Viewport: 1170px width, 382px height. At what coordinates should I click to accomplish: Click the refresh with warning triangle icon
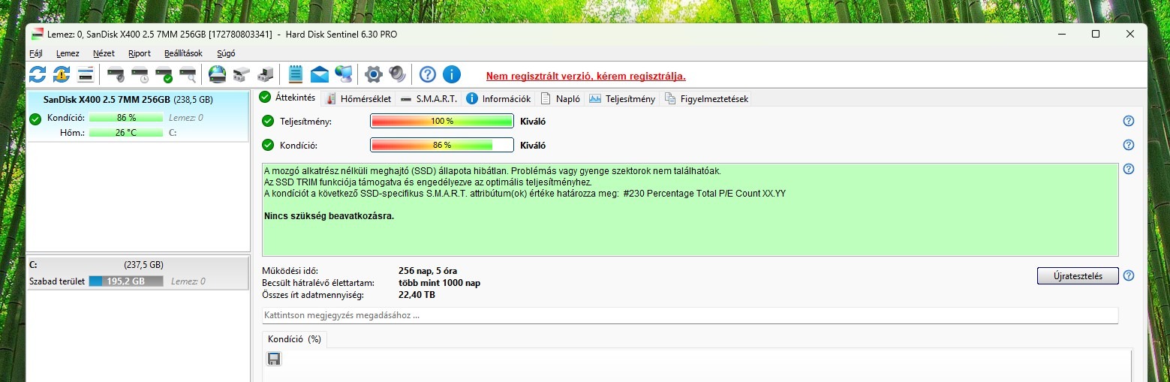click(x=62, y=74)
